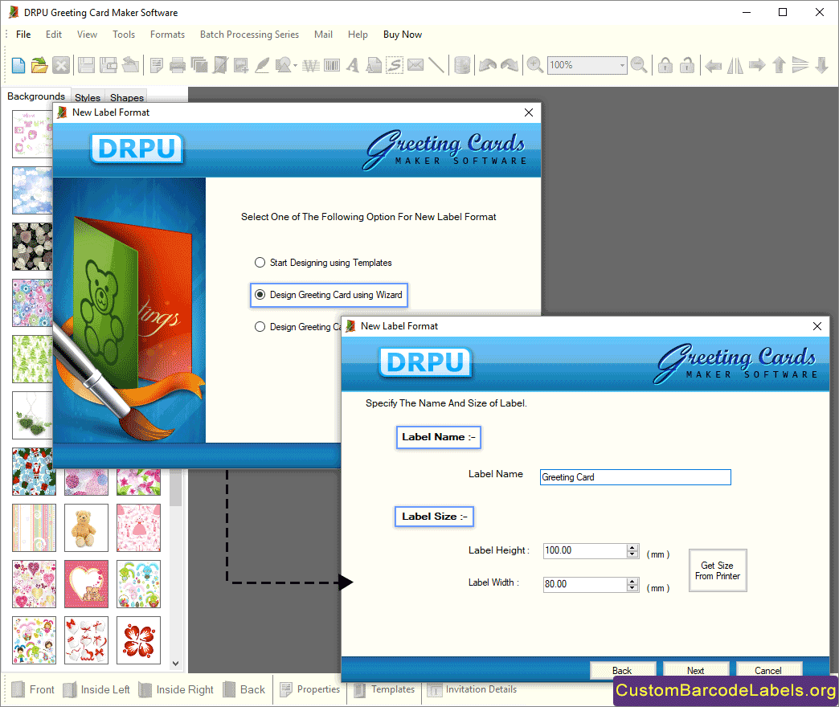Click the export folder-arrow toolbar icon
Image resolution: width=839 pixels, height=707 pixels.
(130, 65)
